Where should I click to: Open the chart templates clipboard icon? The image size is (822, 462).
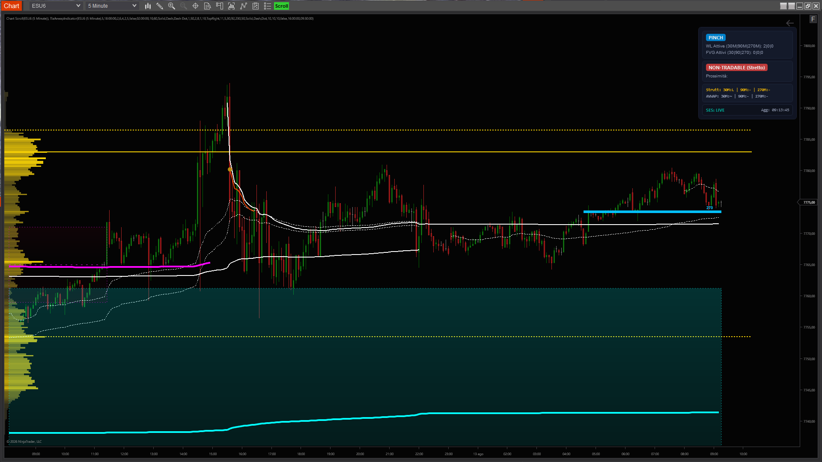[x=256, y=6]
